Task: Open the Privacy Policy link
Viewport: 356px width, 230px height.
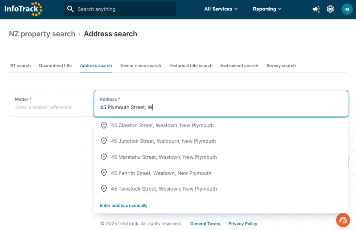Action: (x=243, y=224)
